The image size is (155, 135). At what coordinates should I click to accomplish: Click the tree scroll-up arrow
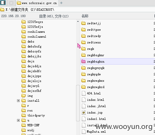pos(78,21)
